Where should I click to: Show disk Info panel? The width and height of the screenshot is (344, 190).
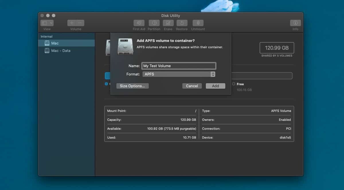[x=295, y=23]
